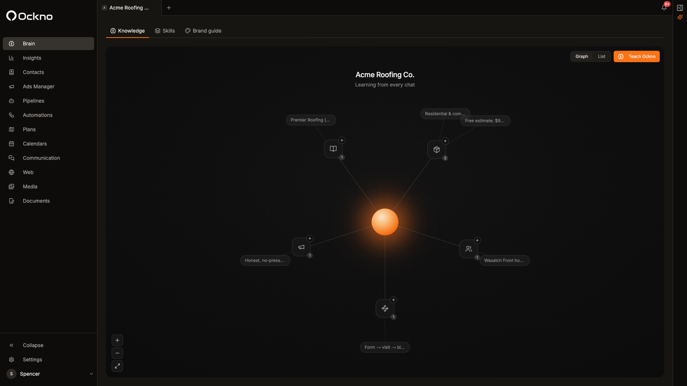Click the Spencer avatar
The height and width of the screenshot is (386, 687).
[x=11, y=374]
